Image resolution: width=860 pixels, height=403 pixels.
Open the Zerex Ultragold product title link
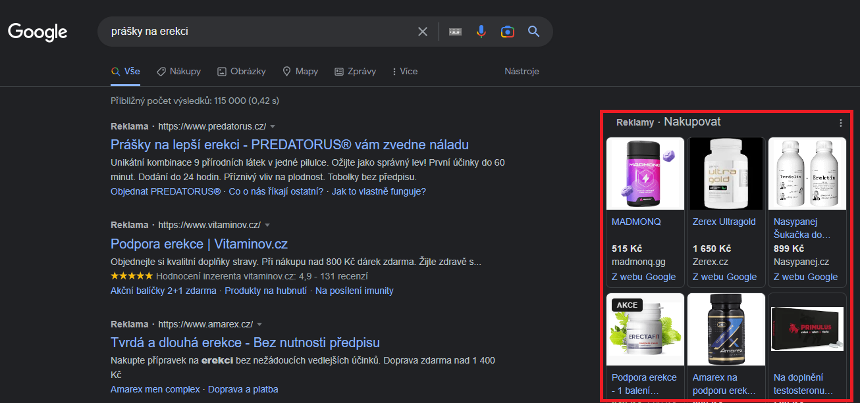(724, 222)
